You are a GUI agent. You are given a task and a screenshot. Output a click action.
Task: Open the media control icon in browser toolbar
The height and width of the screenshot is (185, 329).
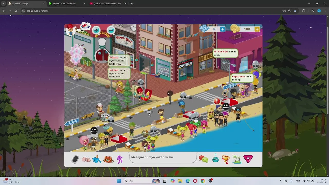coord(313,11)
